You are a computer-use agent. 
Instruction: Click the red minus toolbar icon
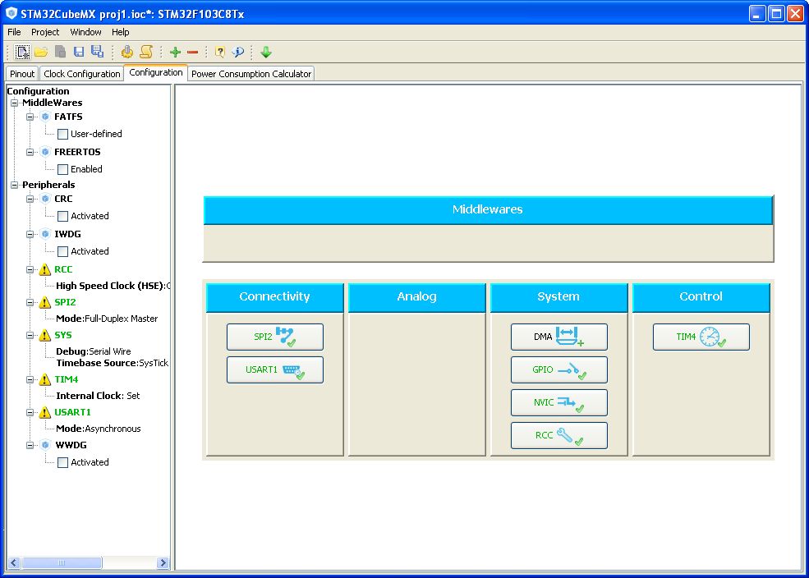[193, 53]
